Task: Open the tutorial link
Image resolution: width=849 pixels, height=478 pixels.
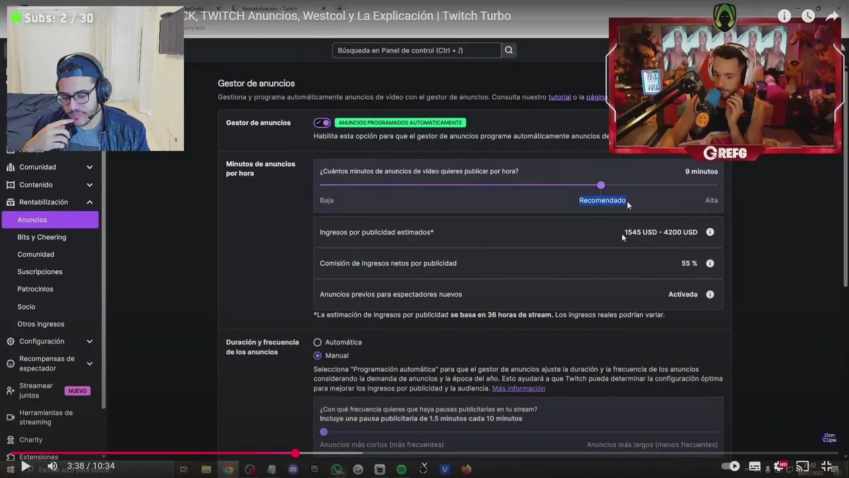Action: point(559,97)
